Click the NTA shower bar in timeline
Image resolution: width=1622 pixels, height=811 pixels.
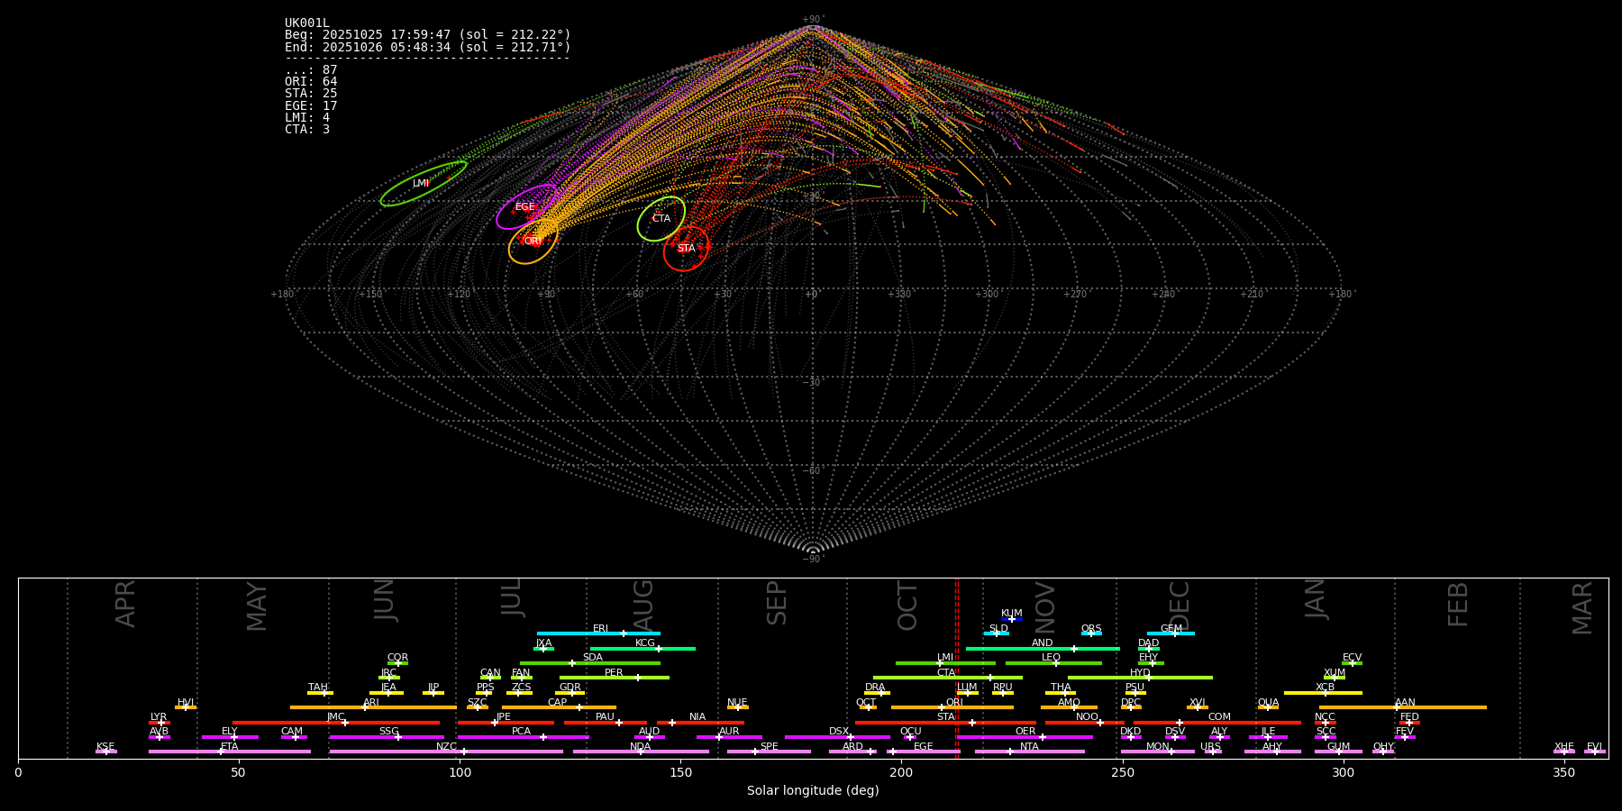click(1029, 752)
